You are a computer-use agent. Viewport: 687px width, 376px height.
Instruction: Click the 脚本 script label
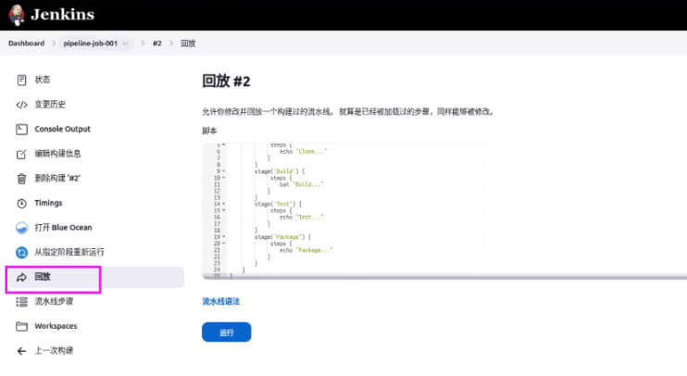[x=209, y=131]
